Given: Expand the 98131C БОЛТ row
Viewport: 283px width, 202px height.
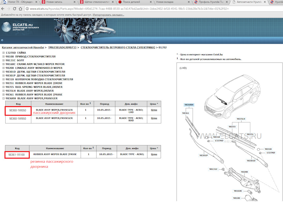Looking at the screenshot, I should coord(4,60).
